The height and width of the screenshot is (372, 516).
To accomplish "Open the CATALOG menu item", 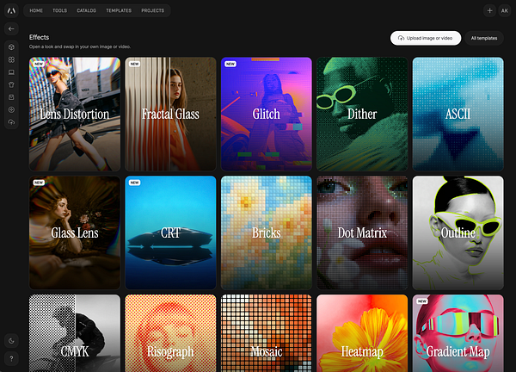I will point(86,10).
